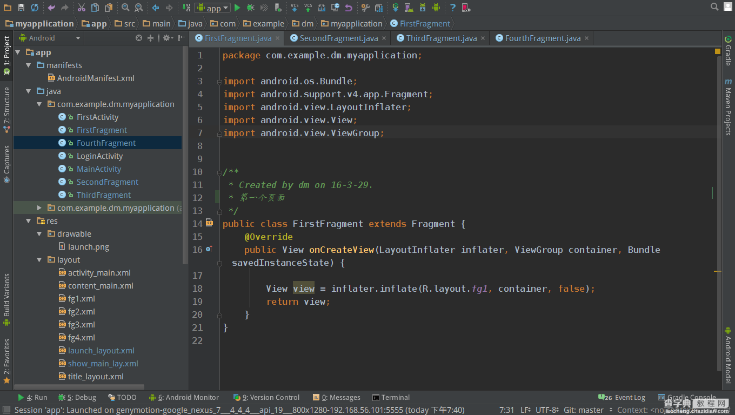Viewport: 735px width, 415px height.
Task: Collapse the manifests folder node
Action: (29, 65)
